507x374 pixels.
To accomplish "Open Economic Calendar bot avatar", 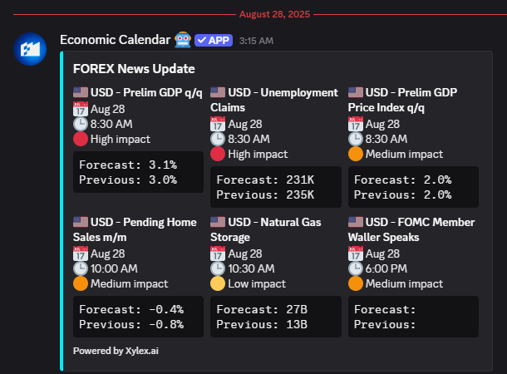I will pos(30,49).
